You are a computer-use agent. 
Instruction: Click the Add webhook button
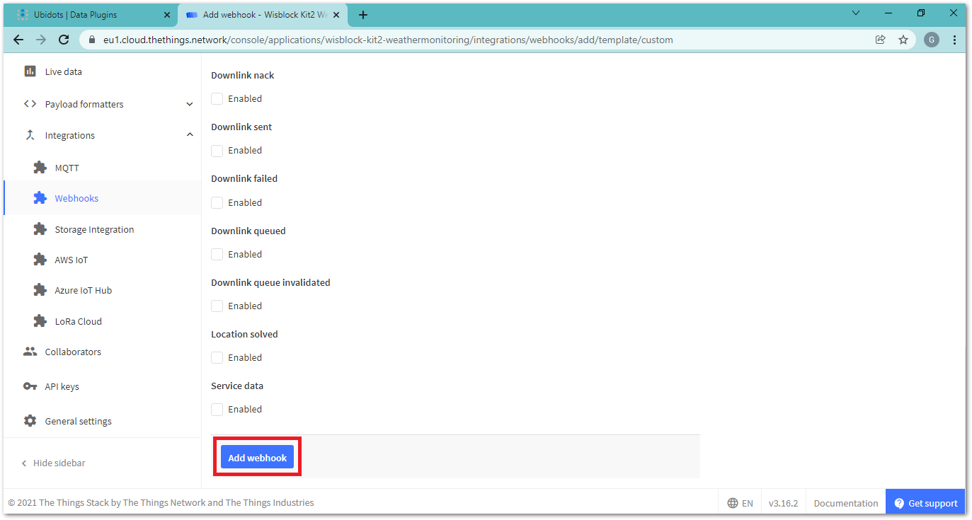(x=257, y=458)
